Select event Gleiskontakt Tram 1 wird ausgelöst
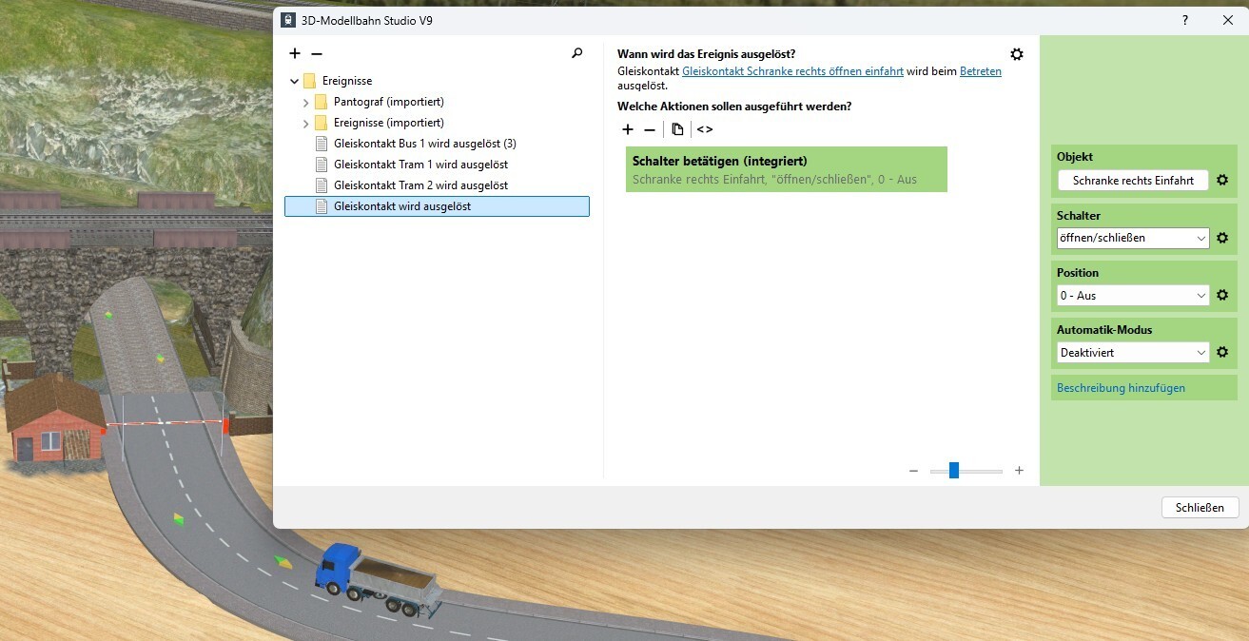 click(x=421, y=165)
